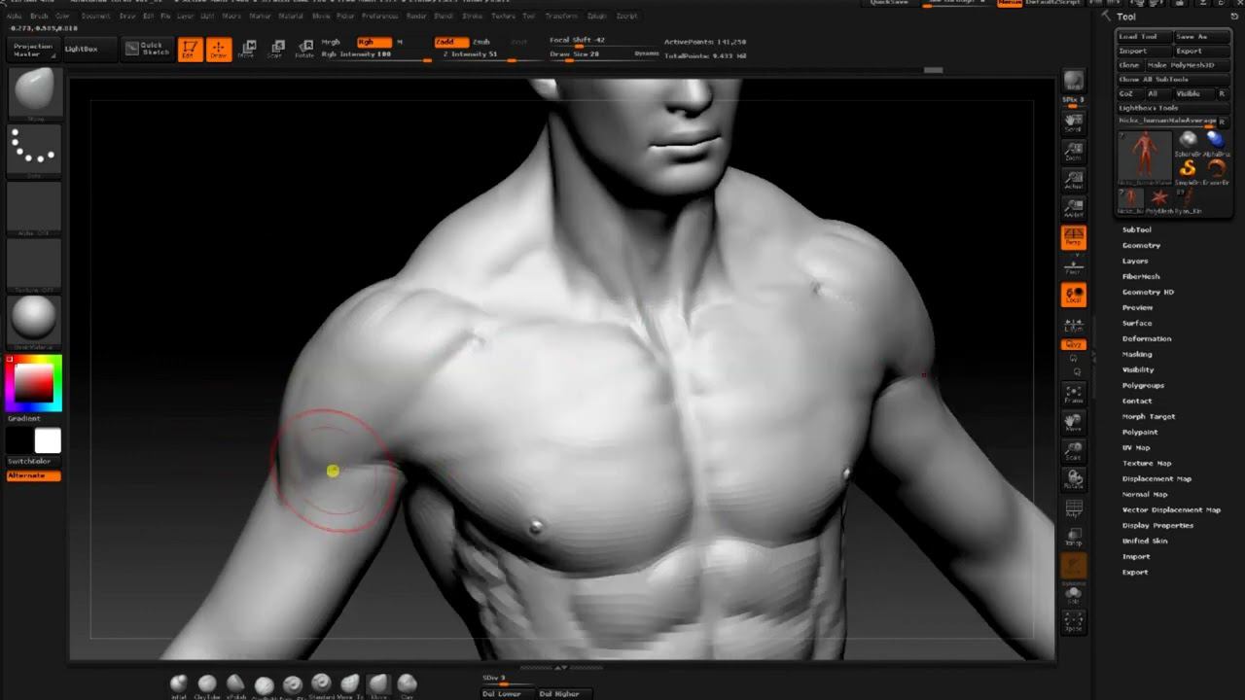The width and height of the screenshot is (1245, 700).
Task: Open the Transform menu
Action: 561,17
